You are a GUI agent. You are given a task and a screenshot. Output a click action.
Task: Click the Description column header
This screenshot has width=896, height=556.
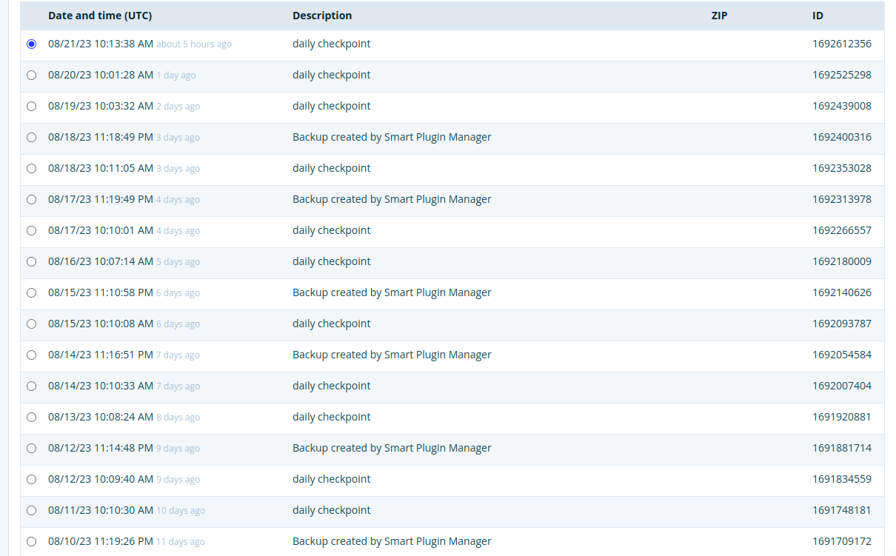322,16
